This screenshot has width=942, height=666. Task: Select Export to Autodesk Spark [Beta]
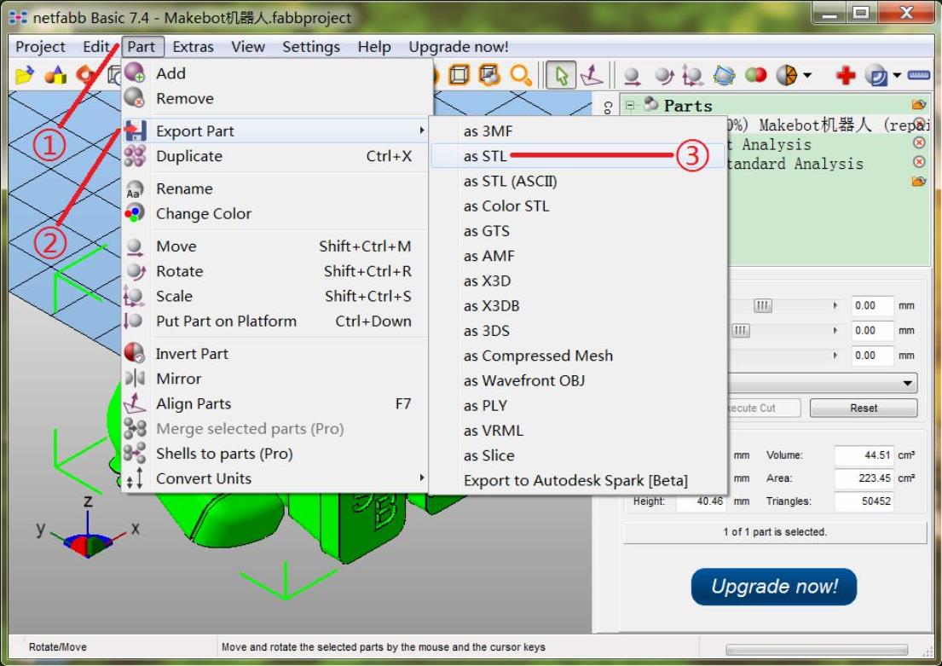[578, 480]
